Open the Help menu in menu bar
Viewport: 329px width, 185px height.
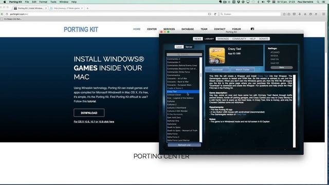74,2
